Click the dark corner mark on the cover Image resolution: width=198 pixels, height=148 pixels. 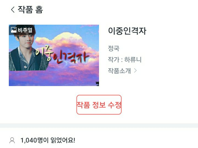pos(97,84)
